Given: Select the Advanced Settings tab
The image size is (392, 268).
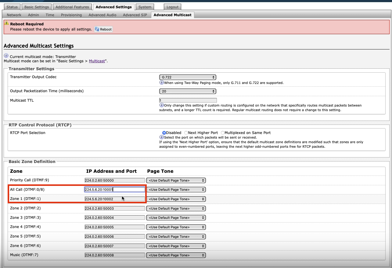Looking at the screenshot, I should coord(114,7).
